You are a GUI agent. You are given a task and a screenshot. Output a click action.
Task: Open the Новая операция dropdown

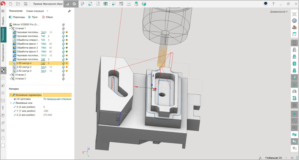(37, 11)
